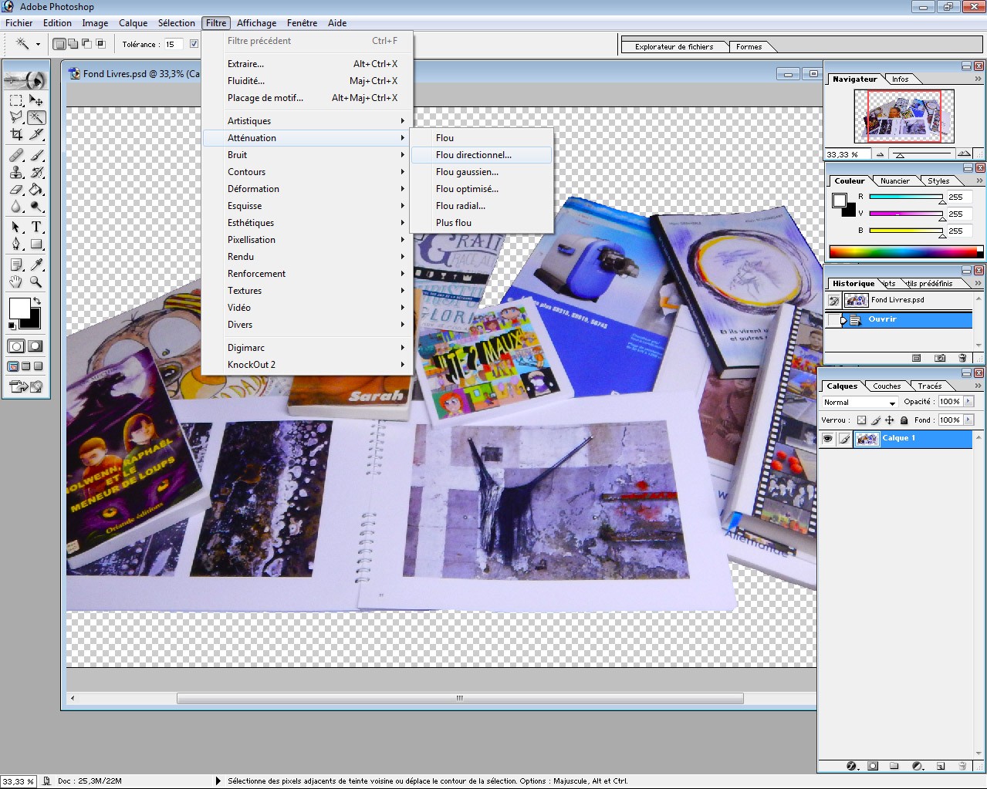
Task: Select the Crop tool in the toolbox
Action: 16,134
